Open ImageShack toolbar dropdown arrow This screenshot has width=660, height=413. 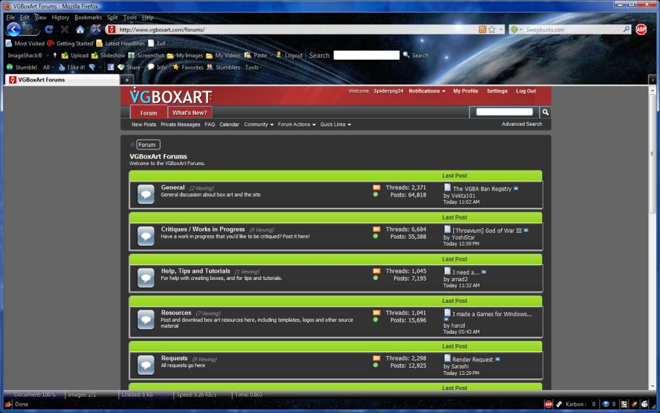pyautogui.click(x=48, y=55)
